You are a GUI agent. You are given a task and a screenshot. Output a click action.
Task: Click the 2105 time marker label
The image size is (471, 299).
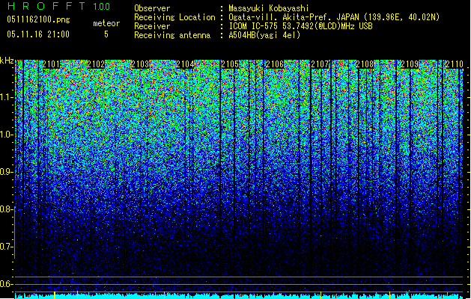point(230,64)
